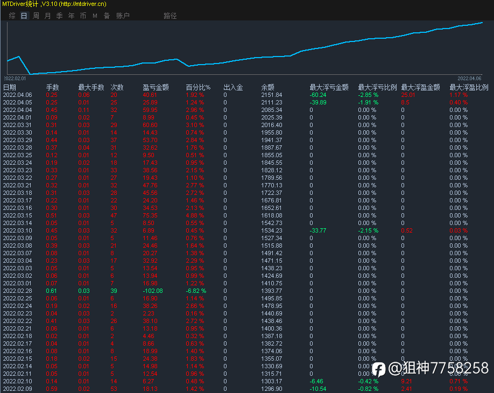Click the trade count 53
Image resolution: width=494 pixels, height=393 pixels.
pyautogui.click(x=114, y=389)
